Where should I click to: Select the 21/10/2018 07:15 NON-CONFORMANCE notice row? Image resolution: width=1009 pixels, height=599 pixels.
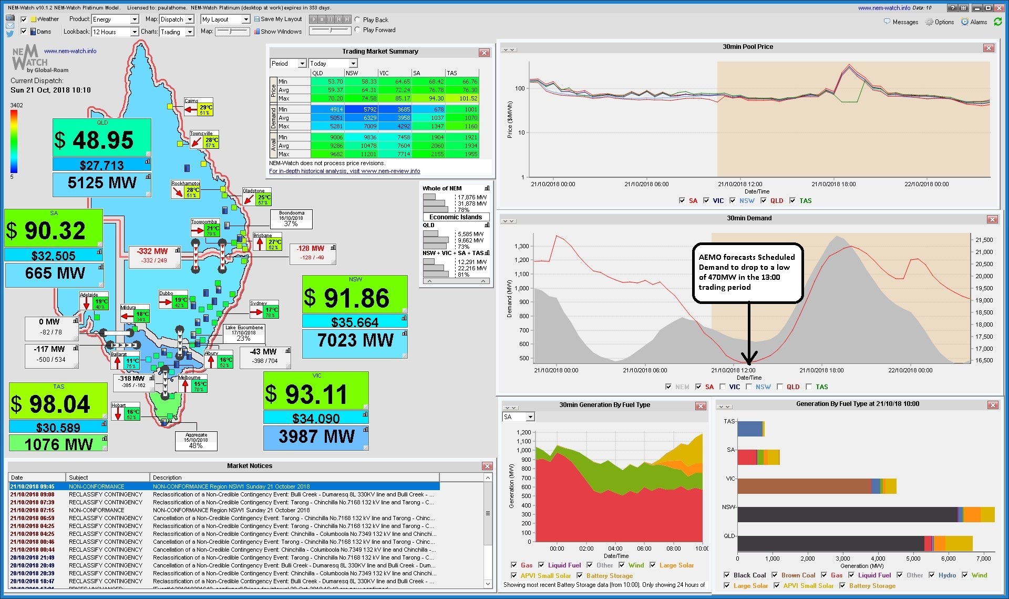click(x=224, y=510)
